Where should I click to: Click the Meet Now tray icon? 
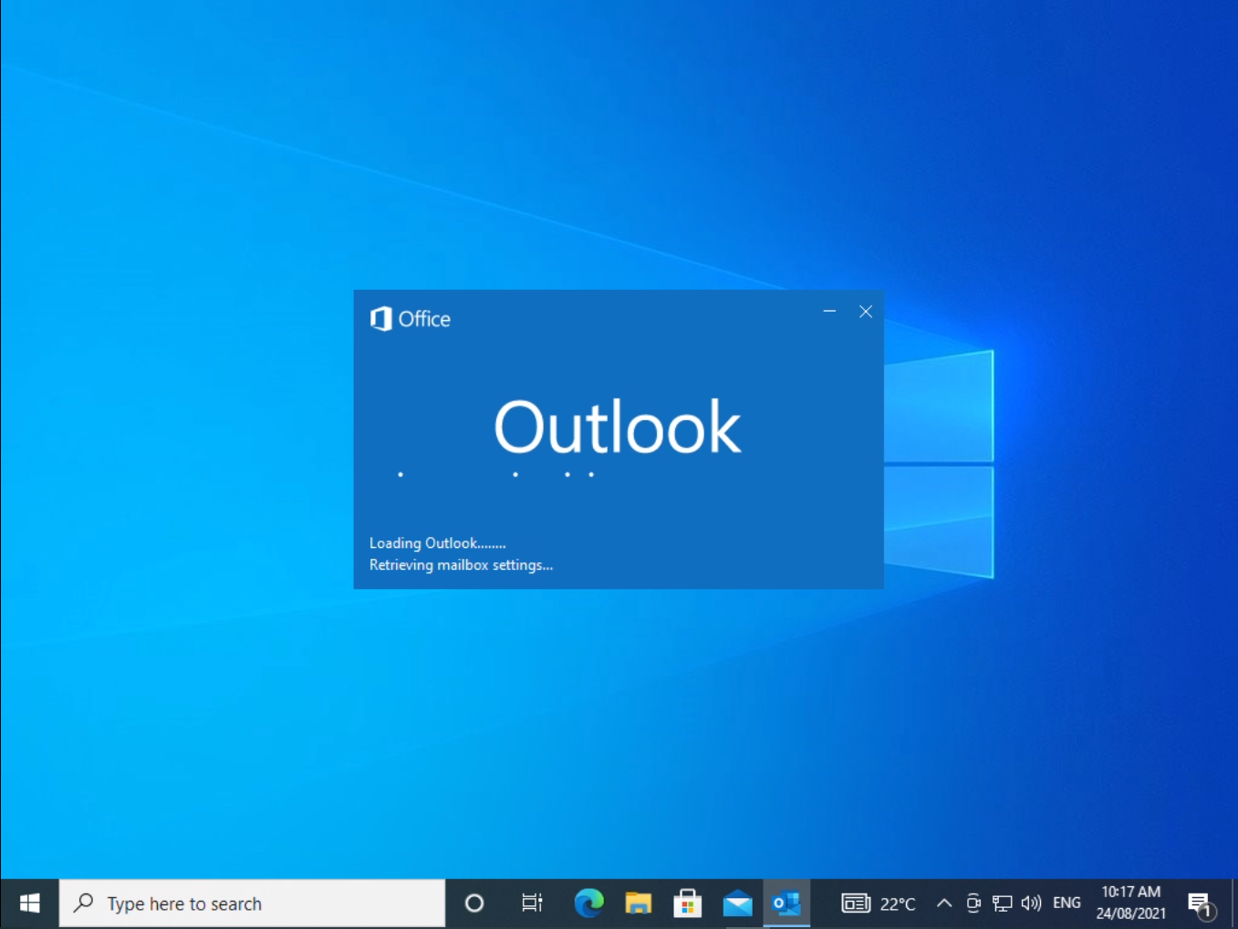[973, 903]
